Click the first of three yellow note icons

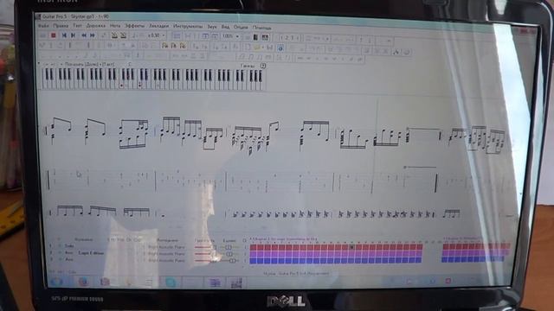pyautogui.click(x=164, y=46)
